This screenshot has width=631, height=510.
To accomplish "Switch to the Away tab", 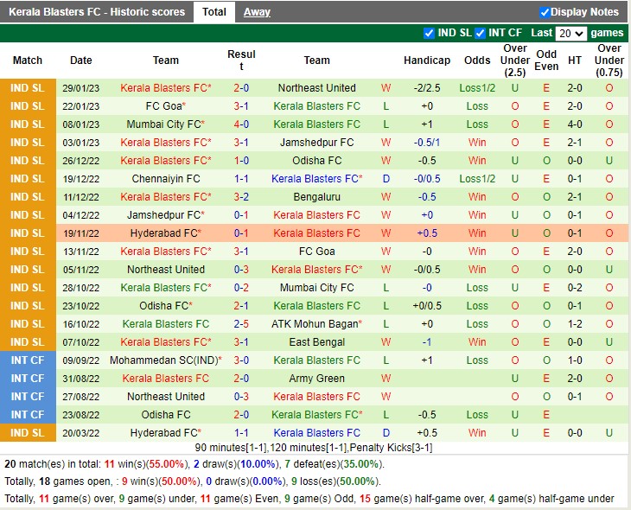I will click(x=257, y=12).
